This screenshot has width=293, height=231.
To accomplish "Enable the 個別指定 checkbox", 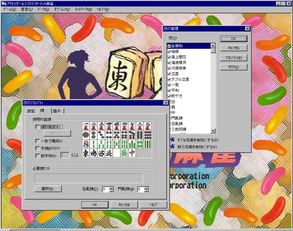I will pos(38,127).
